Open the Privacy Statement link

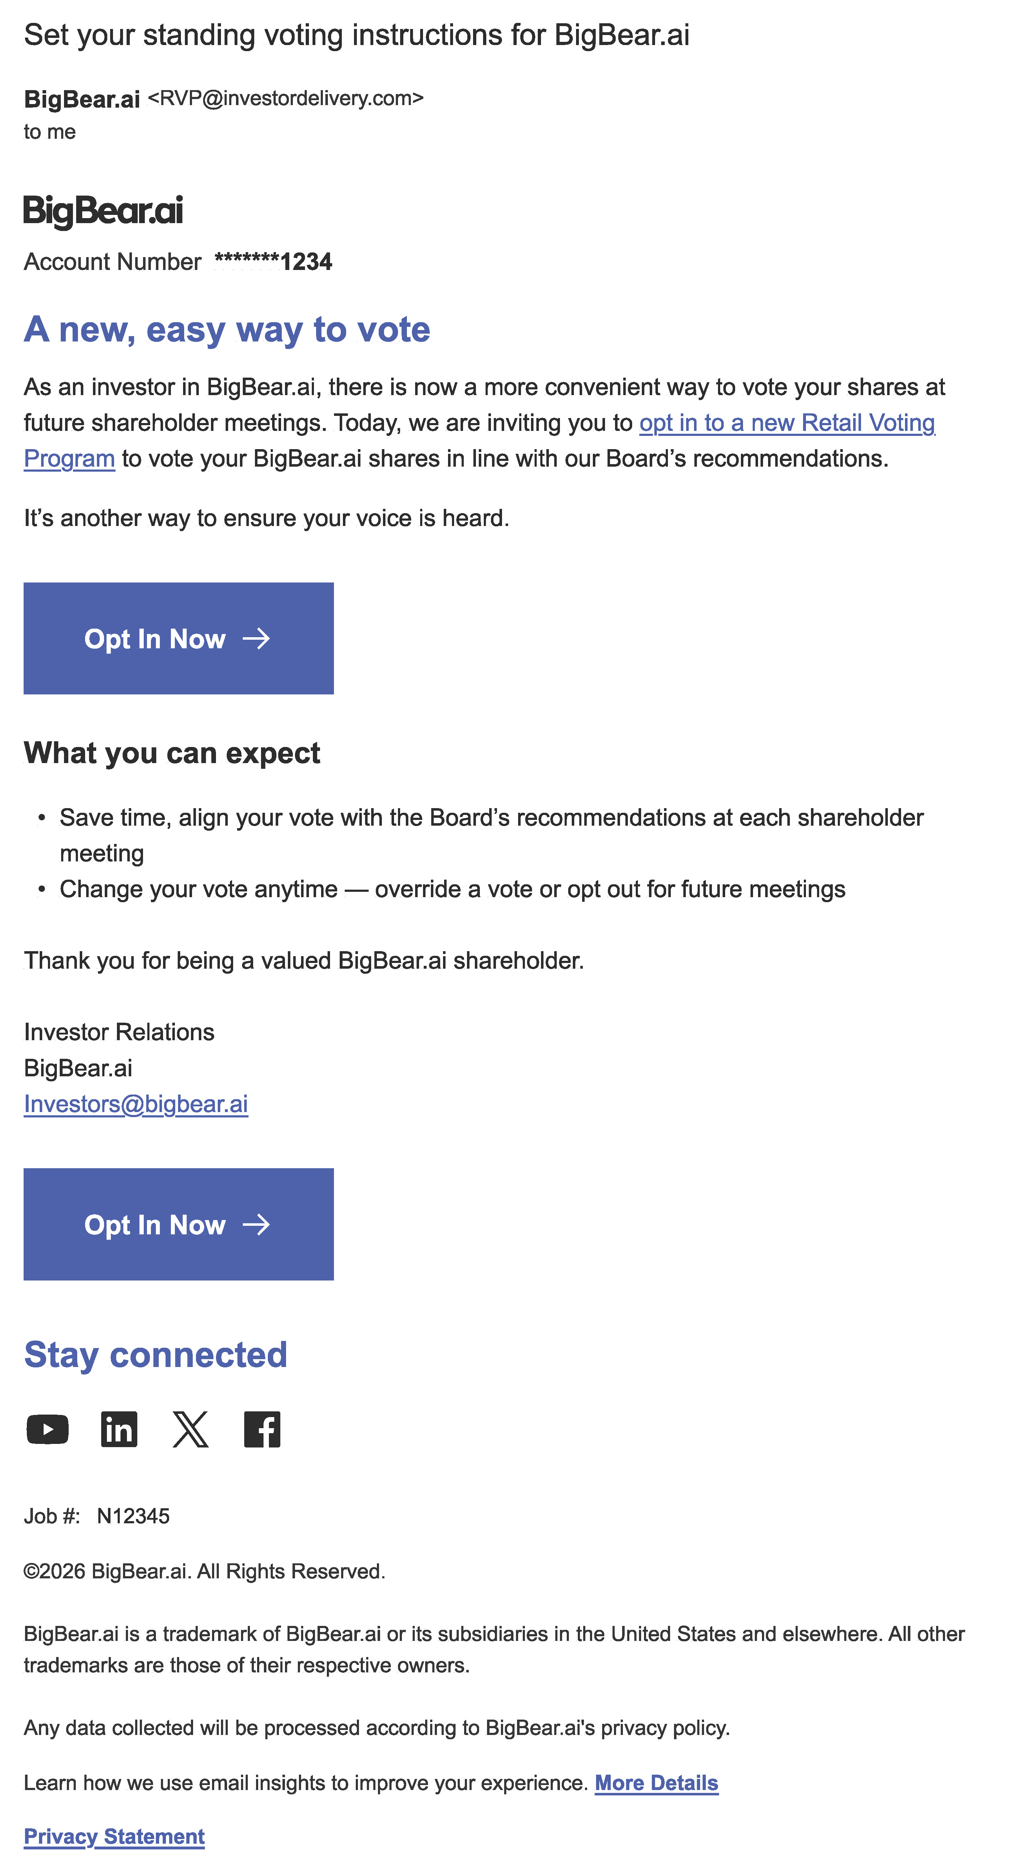pyautogui.click(x=114, y=1836)
